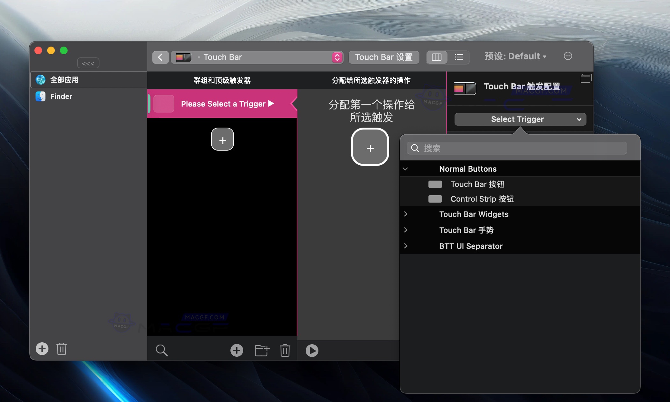Select Finder in the app sidebar
Image resolution: width=670 pixels, height=402 pixels.
pos(61,96)
